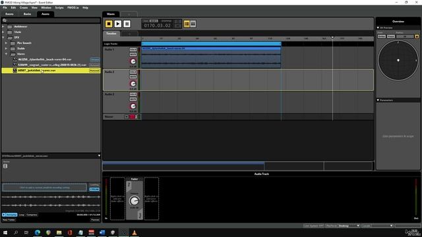Collapse the SFX folder

(3, 38)
